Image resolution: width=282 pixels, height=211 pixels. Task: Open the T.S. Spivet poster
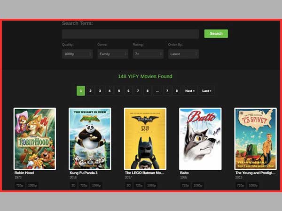coord(256,139)
